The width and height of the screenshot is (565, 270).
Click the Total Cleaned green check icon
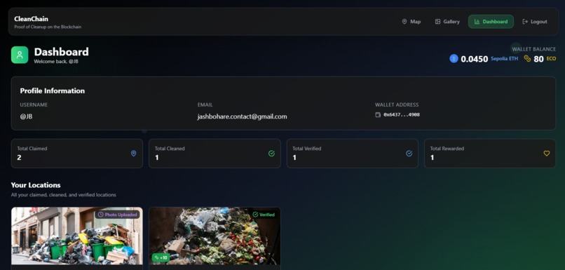point(271,154)
